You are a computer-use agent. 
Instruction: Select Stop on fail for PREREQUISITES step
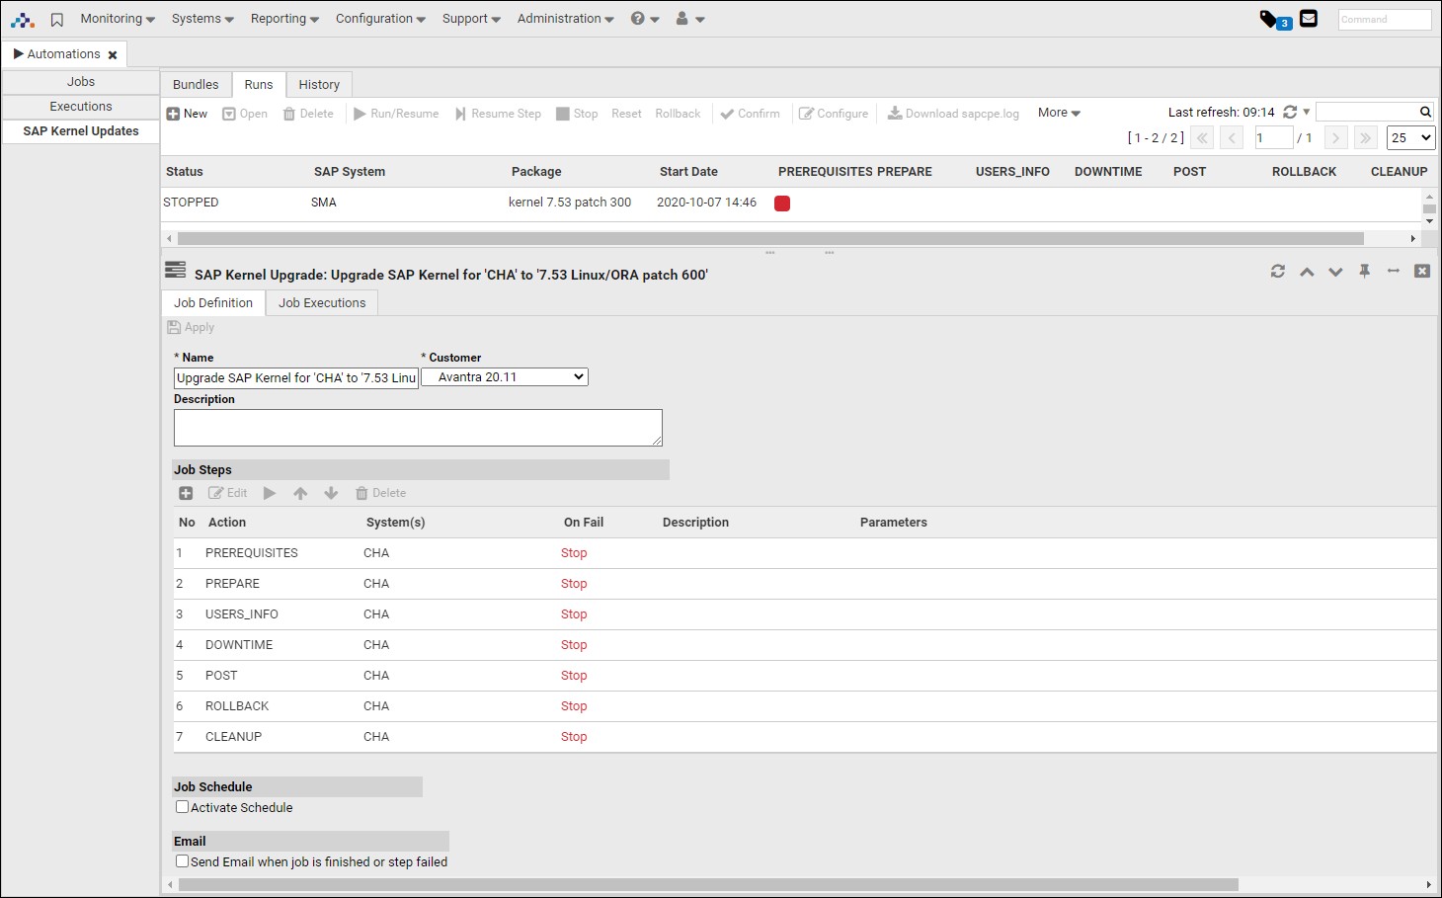point(574,553)
